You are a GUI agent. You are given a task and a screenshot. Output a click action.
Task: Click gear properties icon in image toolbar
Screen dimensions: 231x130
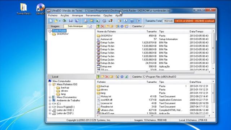point(122,26)
